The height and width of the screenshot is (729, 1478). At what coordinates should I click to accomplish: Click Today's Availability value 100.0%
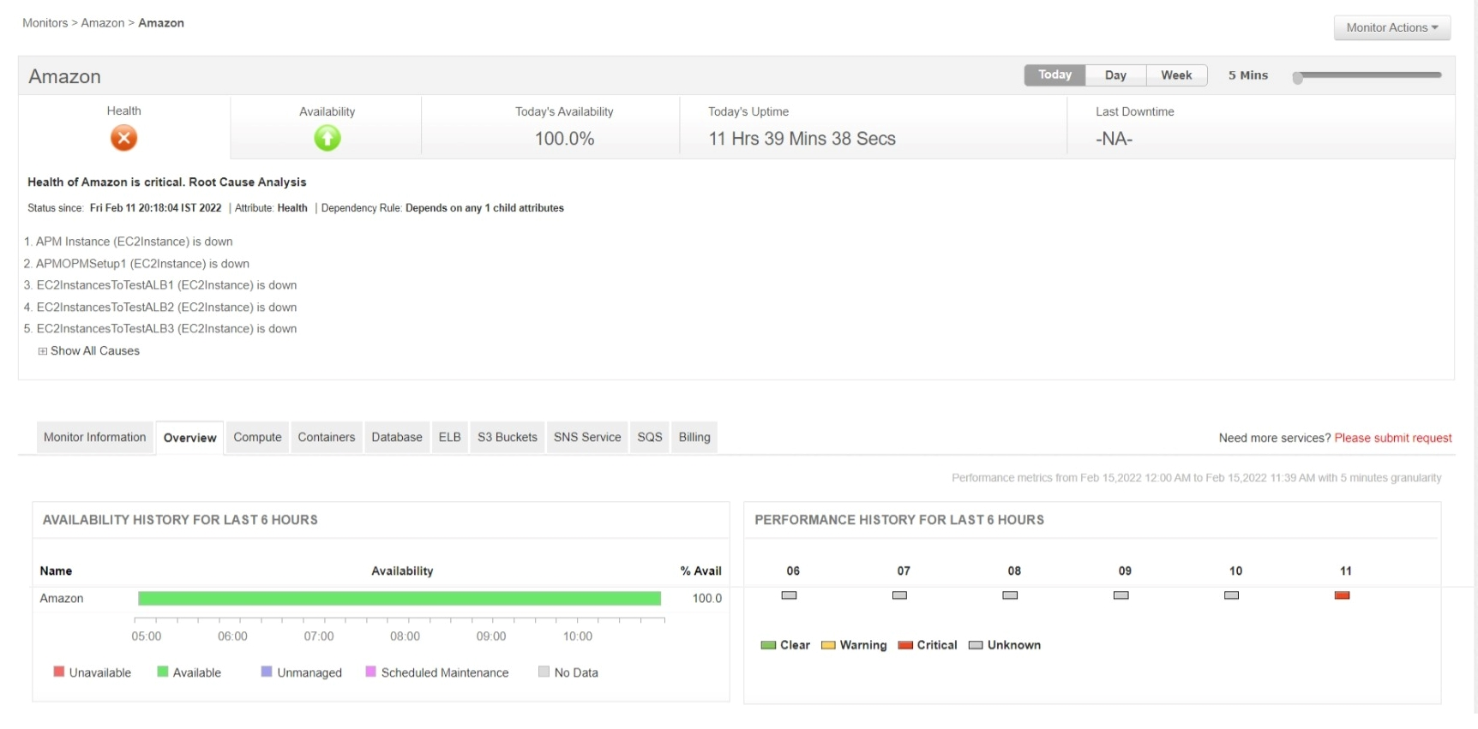[x=564, y=139]
